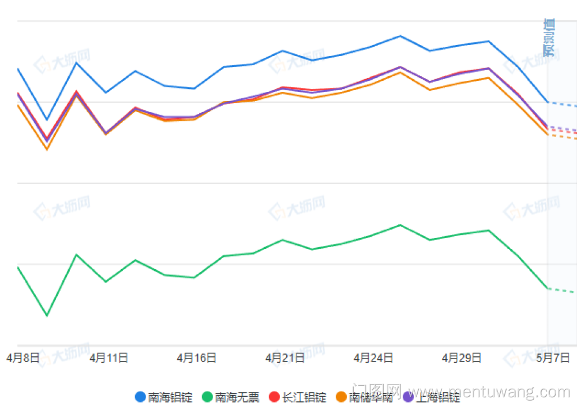The image size is (577, 406).
Task: Click the vertical 预测值 forecast label
Action: pyautogui.click(x=549, y=38)
